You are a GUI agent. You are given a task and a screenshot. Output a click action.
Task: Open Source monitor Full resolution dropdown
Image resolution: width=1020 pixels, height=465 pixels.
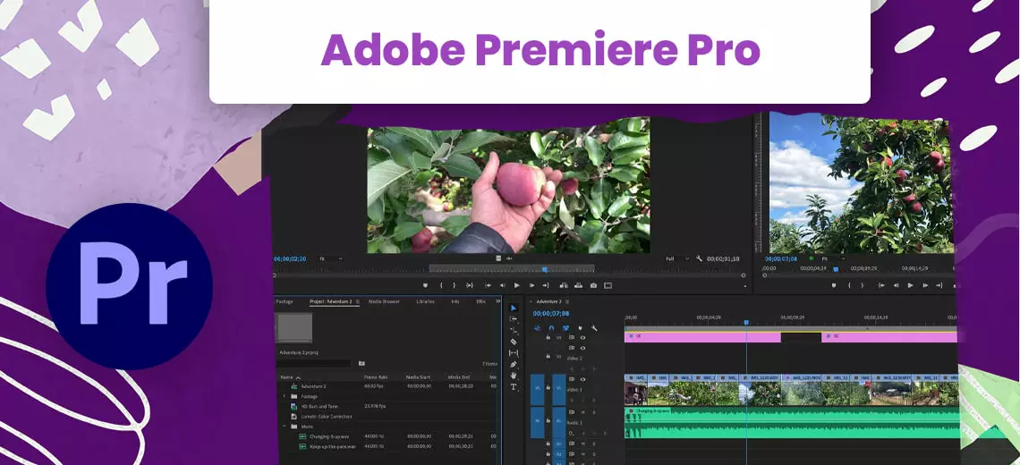[672, 258]
